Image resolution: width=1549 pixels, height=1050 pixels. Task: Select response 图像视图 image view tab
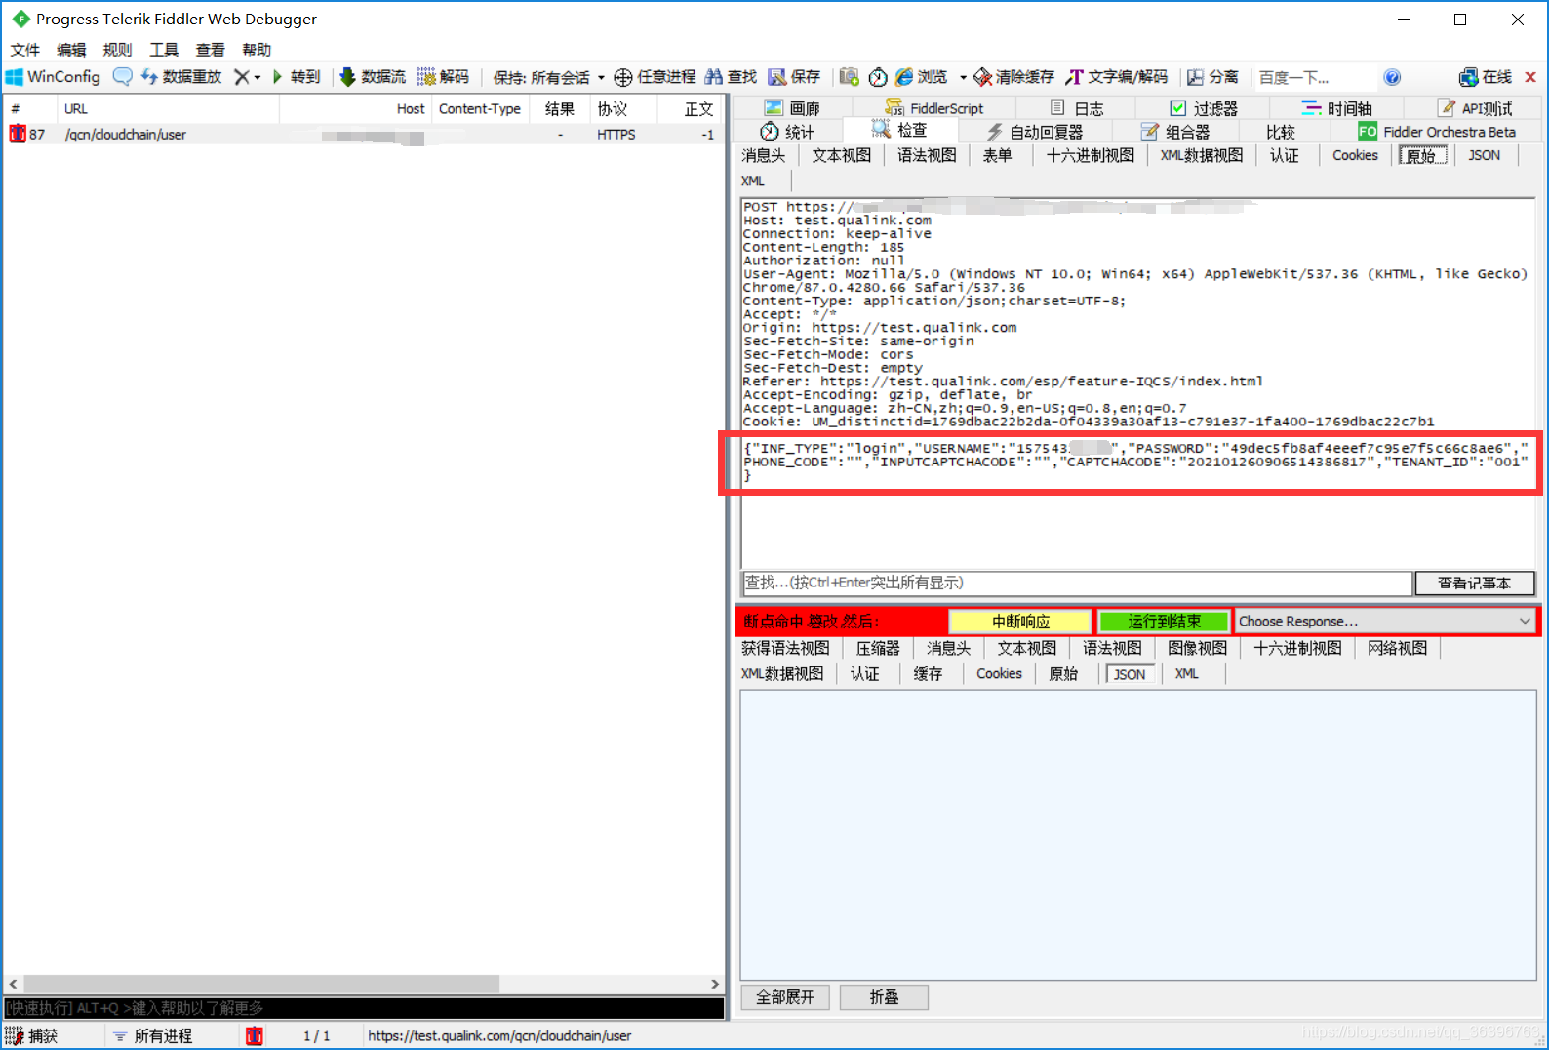(1197, 648)
